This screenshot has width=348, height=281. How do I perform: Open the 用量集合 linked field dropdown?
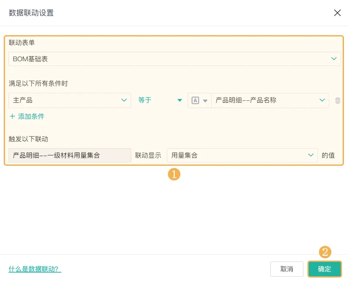click(242, 155)
